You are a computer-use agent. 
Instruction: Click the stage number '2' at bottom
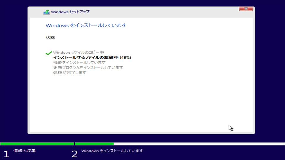pos(74,154)
